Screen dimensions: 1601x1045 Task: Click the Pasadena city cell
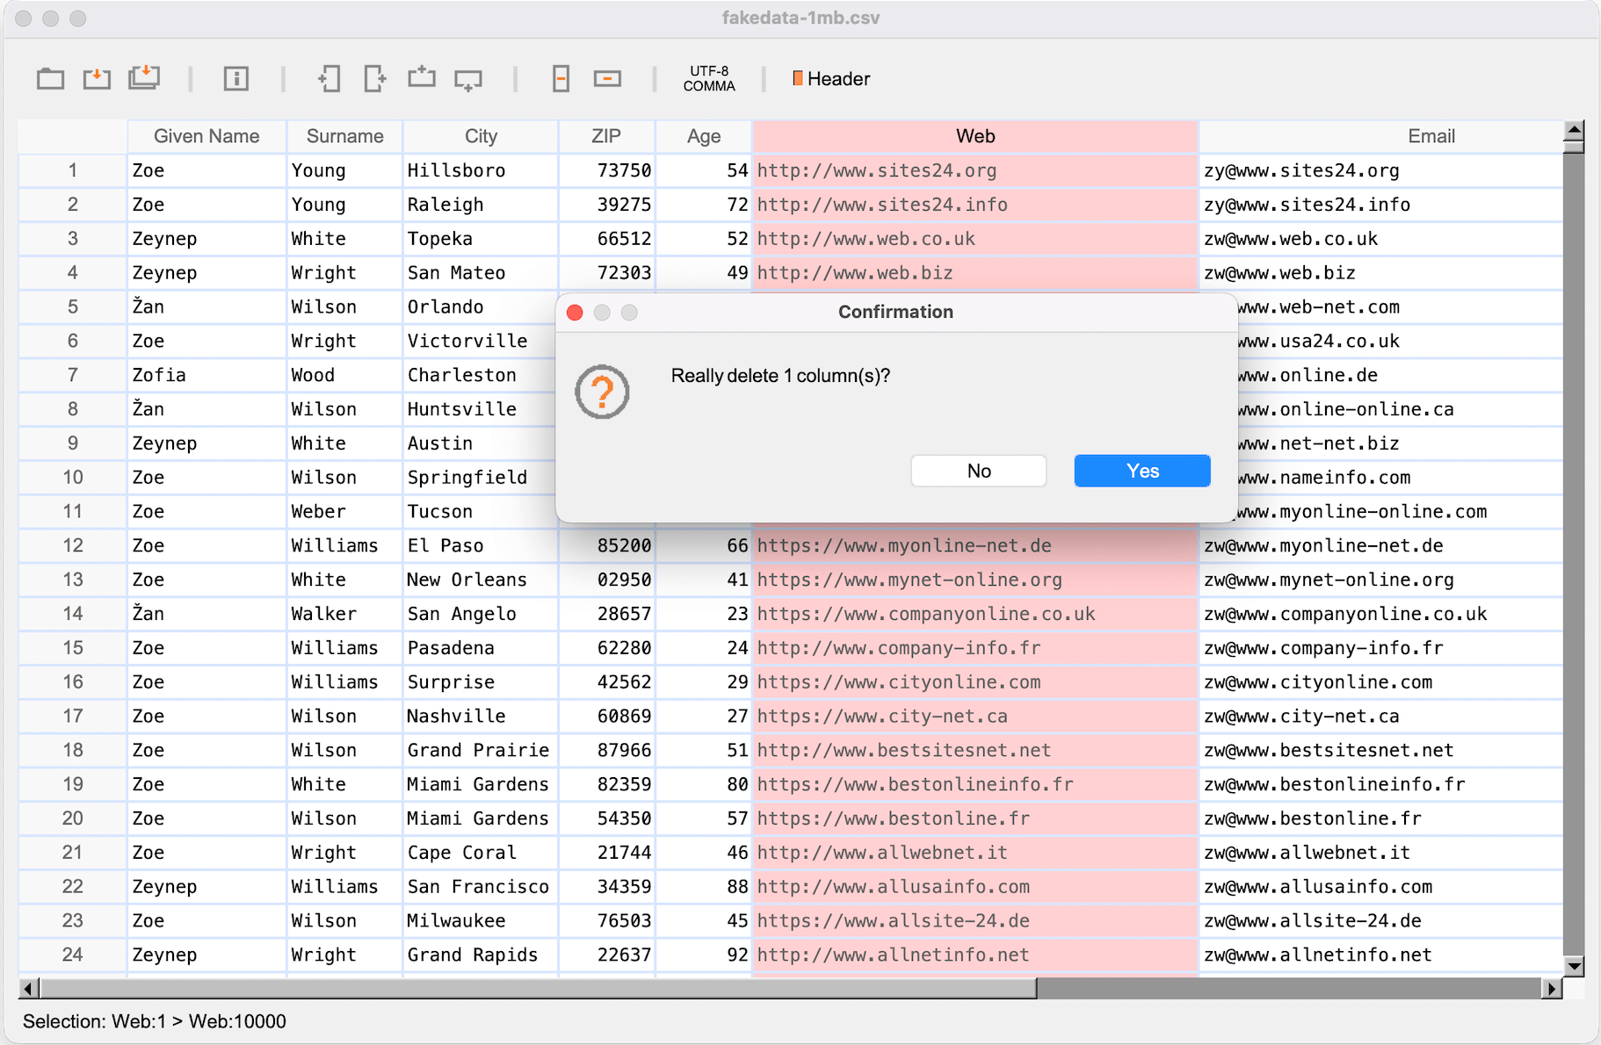[481, 648]
